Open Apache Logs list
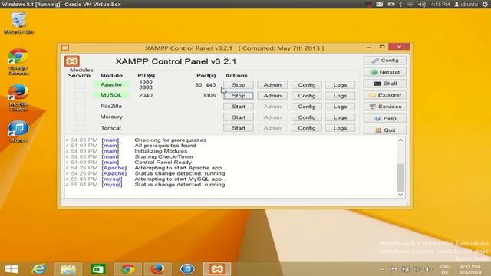491x276 pixels. 340,85
